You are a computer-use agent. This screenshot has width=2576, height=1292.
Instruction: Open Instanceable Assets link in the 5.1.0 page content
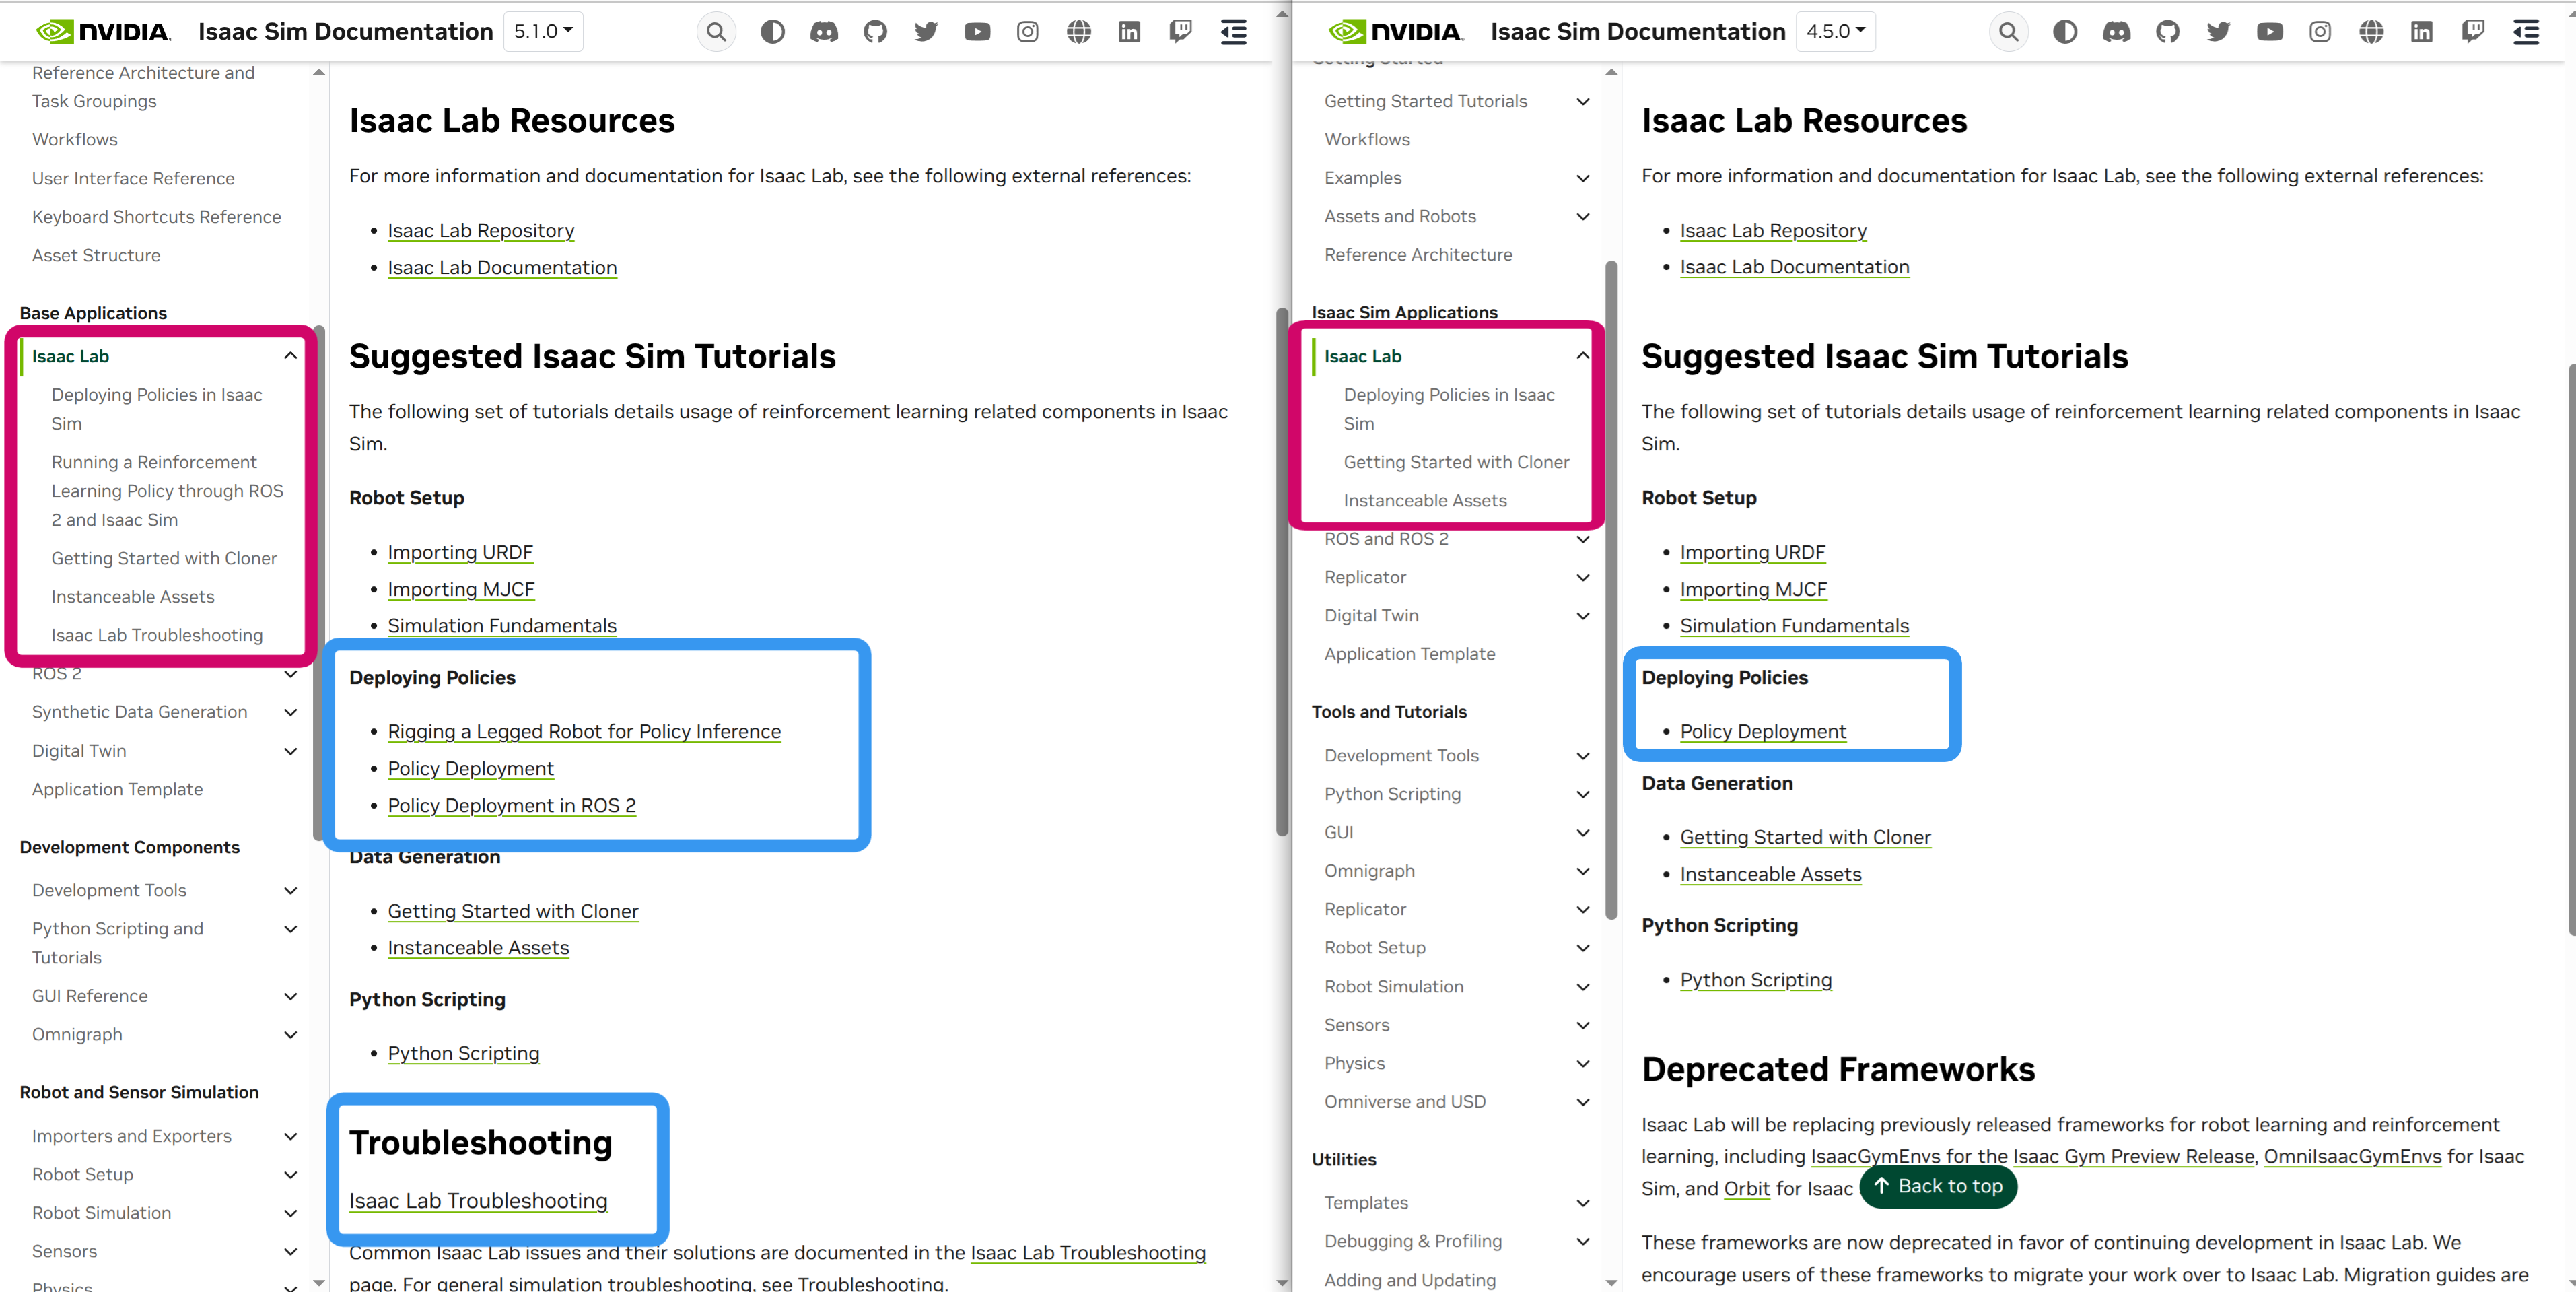[478, 947]
